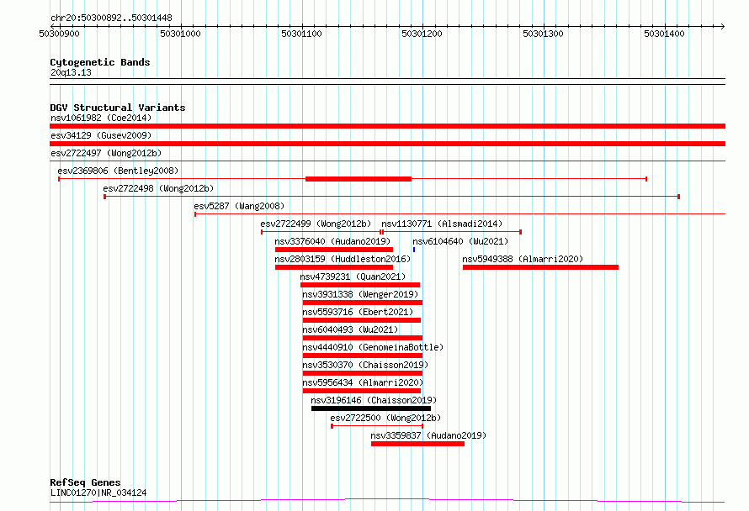Click the thick red bar of nsv1061982
This screenshot has height=511, width=749.
click(x=387, y=126)
